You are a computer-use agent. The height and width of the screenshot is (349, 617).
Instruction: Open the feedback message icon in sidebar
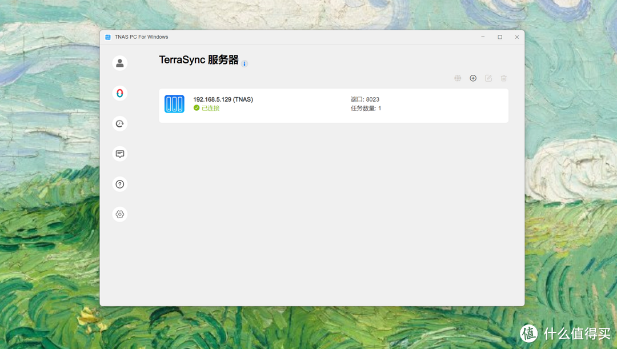pyautogui.click(x=119, y=154)
